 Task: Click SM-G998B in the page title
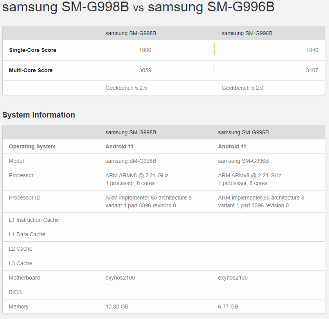(x=95, y=8)
